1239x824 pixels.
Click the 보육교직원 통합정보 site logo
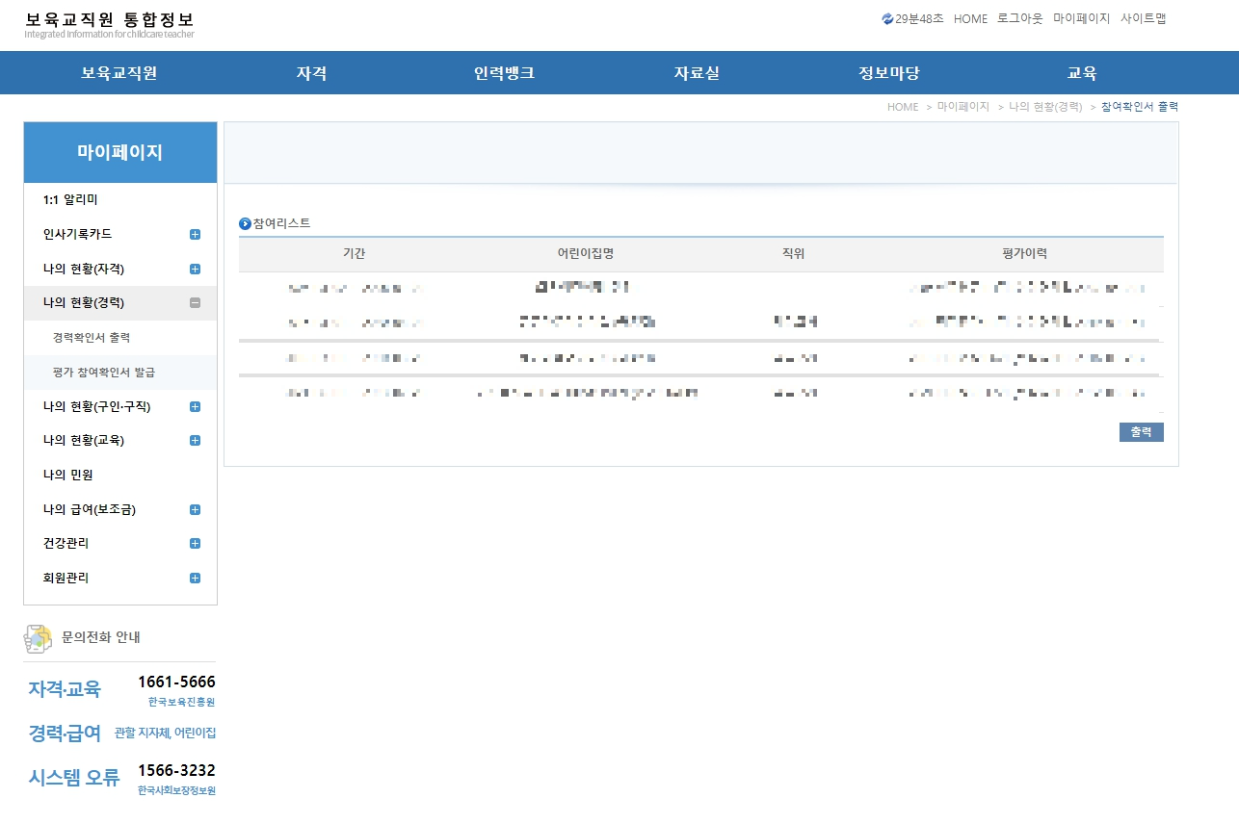110,24
